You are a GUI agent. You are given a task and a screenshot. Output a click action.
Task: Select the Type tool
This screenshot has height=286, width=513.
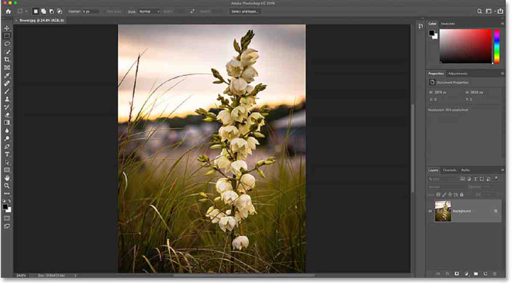coord(7,155)
